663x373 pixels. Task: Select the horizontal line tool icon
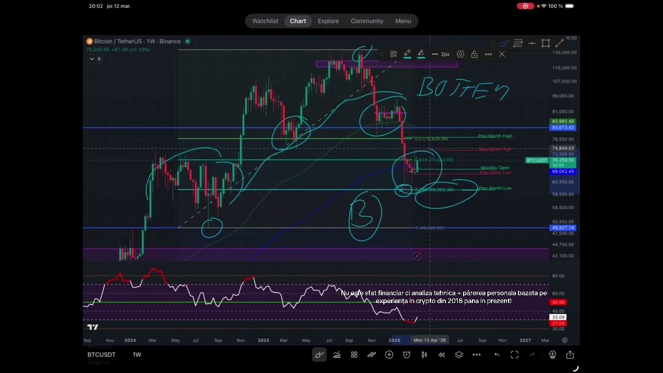[532, 44]
